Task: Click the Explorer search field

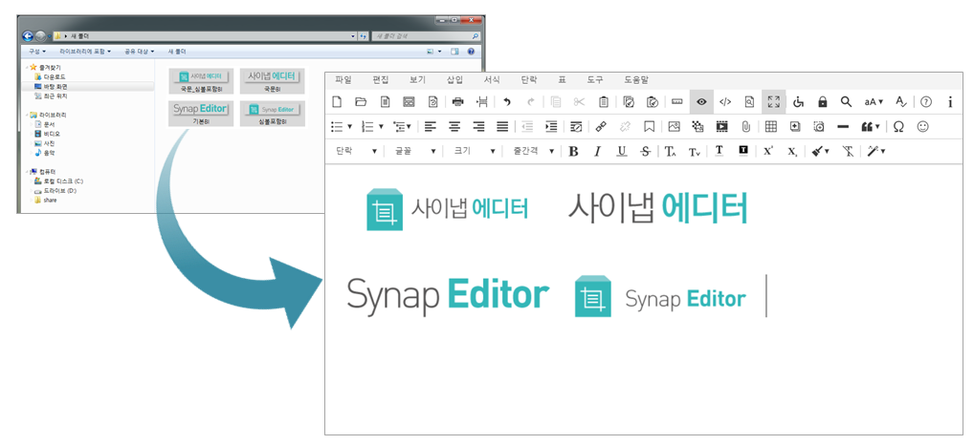Action: (x=426, y=36)
